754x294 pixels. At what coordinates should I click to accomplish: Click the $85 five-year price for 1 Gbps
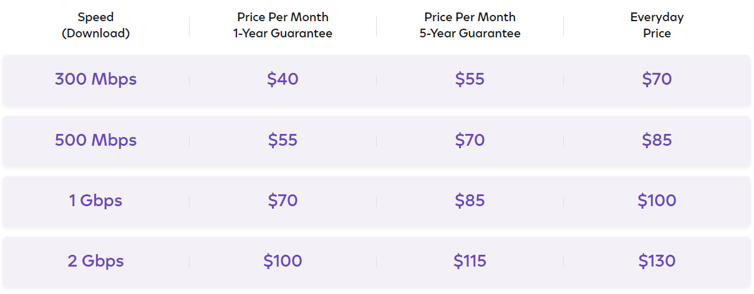pos(470,201)
